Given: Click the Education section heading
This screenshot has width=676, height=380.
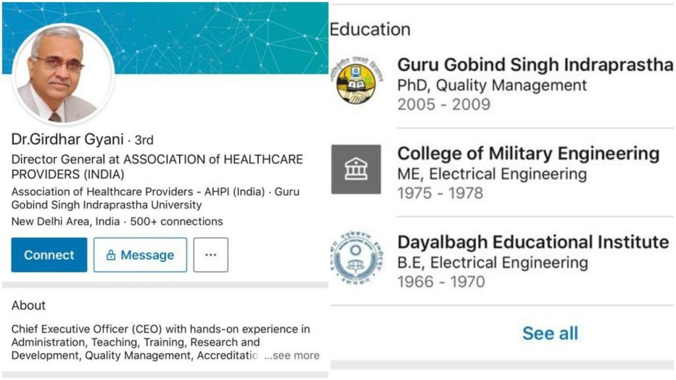Looking at the screenshot, I should pyautogui.click(x=370, y=30).
